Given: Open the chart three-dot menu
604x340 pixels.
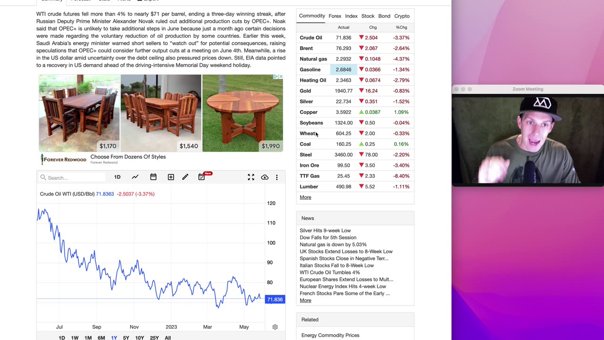Looking at the screenshot, I should [277, 177].
